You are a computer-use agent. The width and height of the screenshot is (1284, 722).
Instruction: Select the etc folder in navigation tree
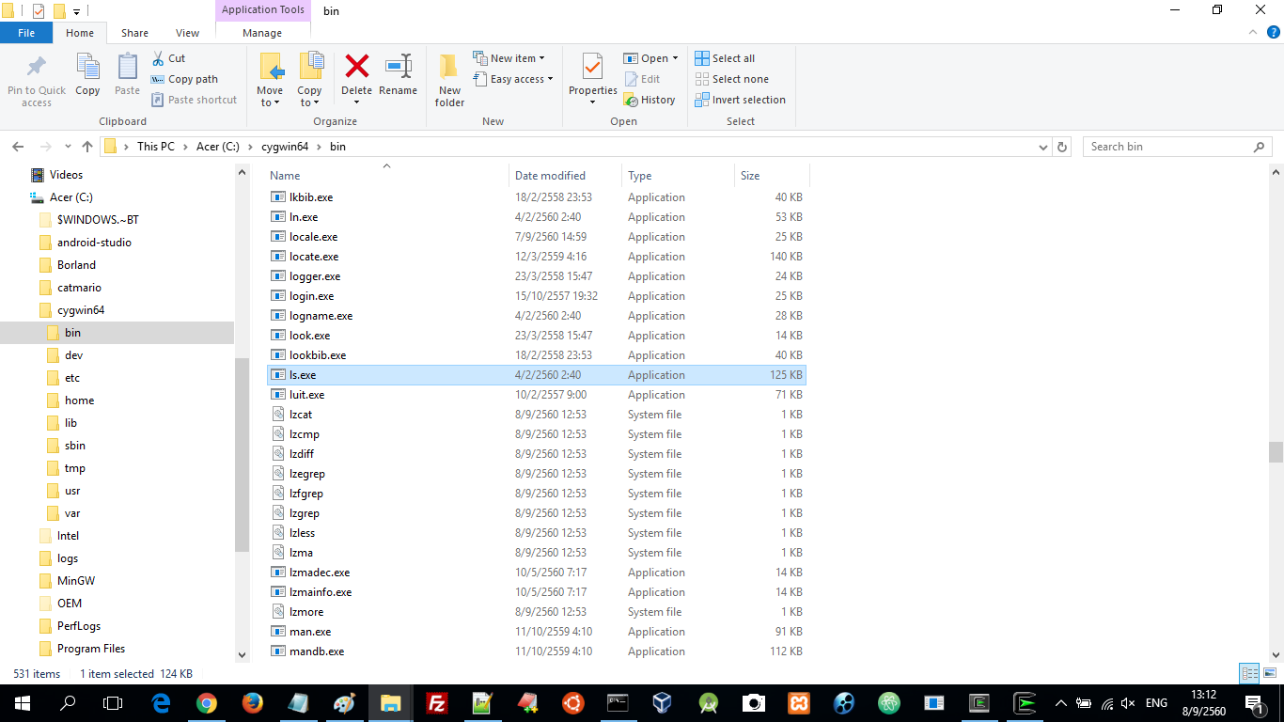[72, 378]
